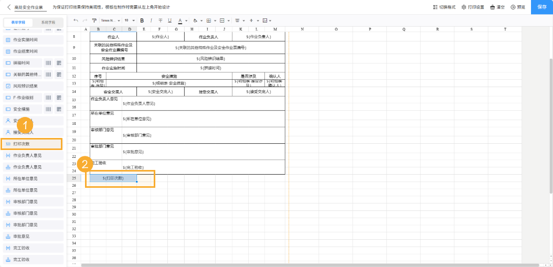Select the ${打印次数} cell in row 25
Image resolution: width=553 pixels, height=267 pixels.
[113, 178]
